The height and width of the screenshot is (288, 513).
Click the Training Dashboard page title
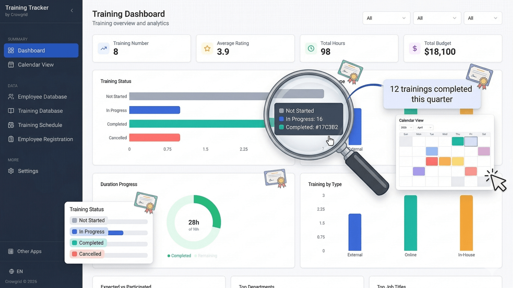pyautogui.click(x=129, y=14)
